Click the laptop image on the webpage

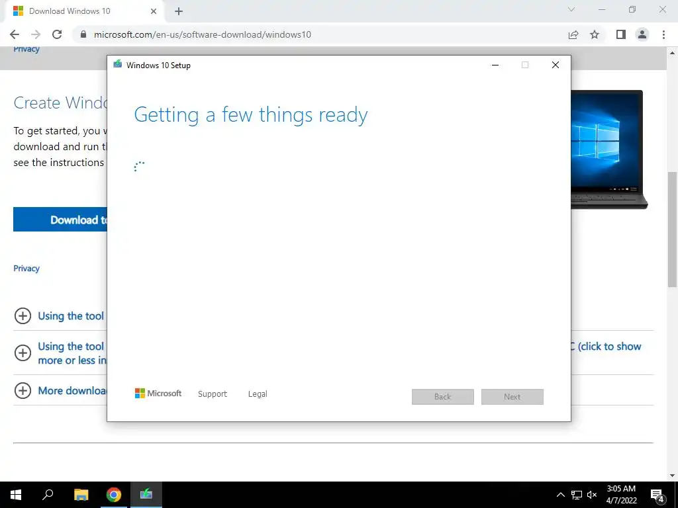pyautogui.click(x=609, y=149)
